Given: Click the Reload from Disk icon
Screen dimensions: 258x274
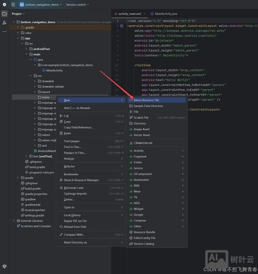Looking at the screenshot, I should coord(61,227).
